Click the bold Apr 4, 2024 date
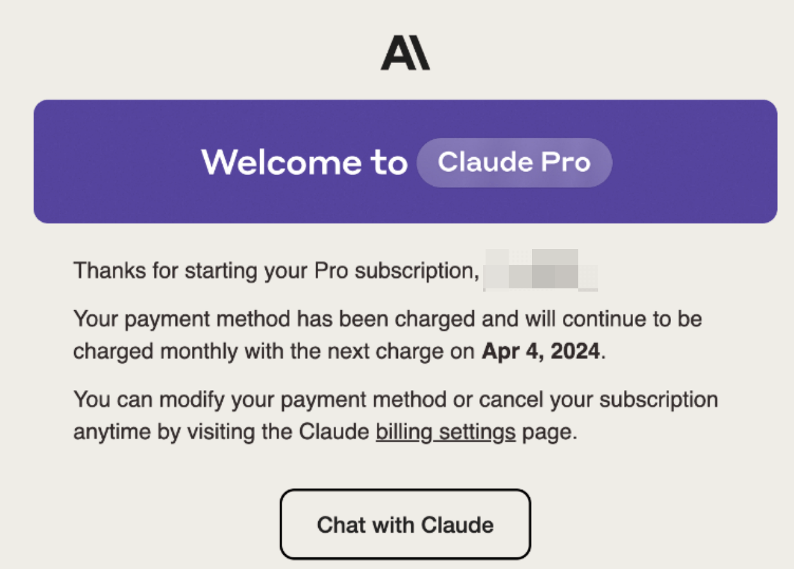 540,351
